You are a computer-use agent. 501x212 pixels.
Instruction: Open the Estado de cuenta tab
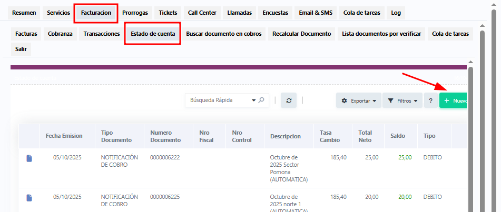(x=153, y=34)
